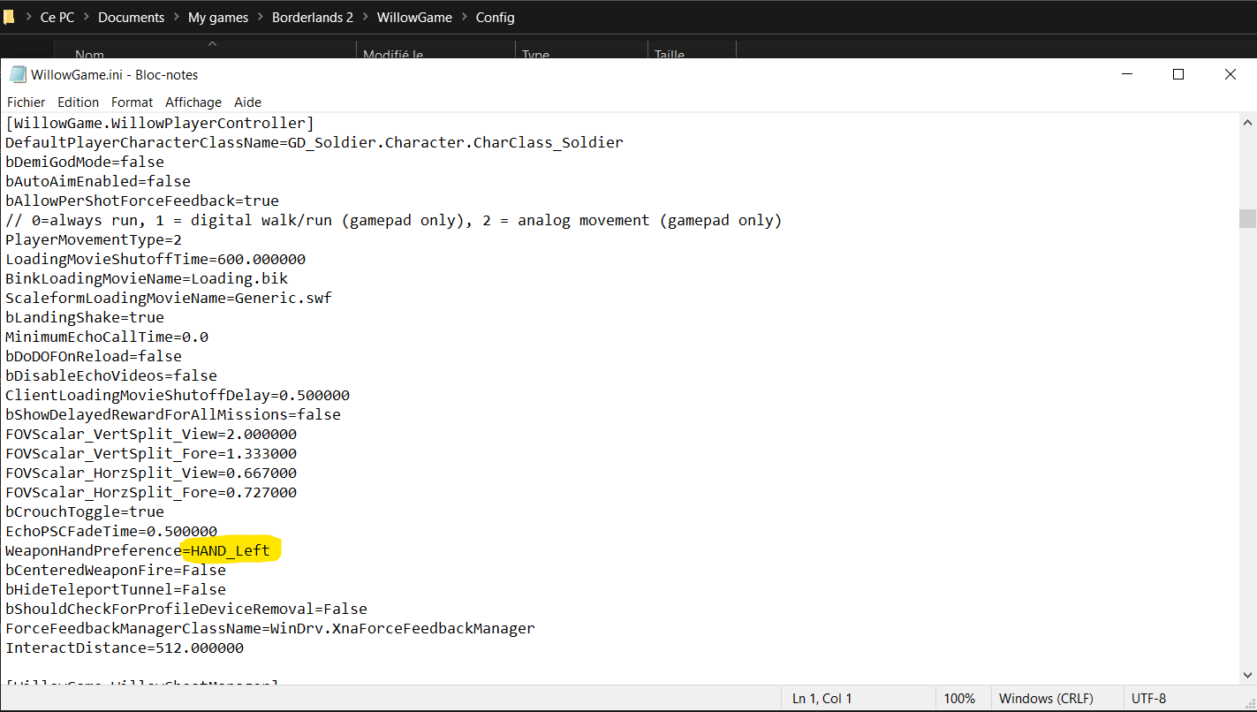Viewport: 1257px width, 712px height.
Task: Click the ClientLoadingMovieShutoffDelay=0.500000 line
Action: tap(178, 395)
